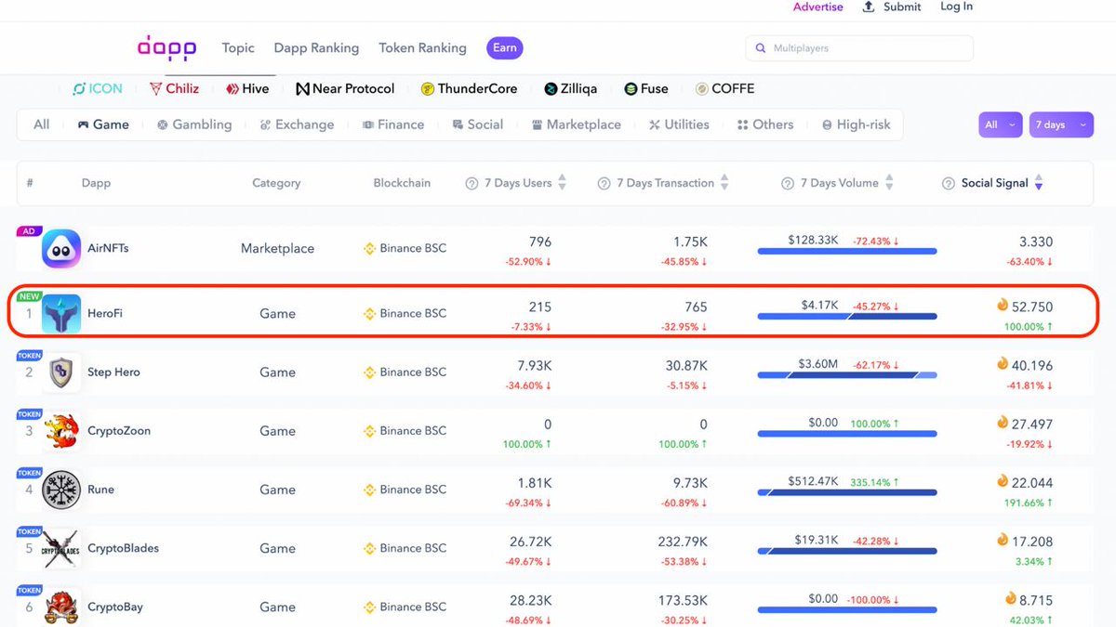Open the Step Hero shield icon
This screenshot has height=627, width=1116.
click(x=61, y=372)
